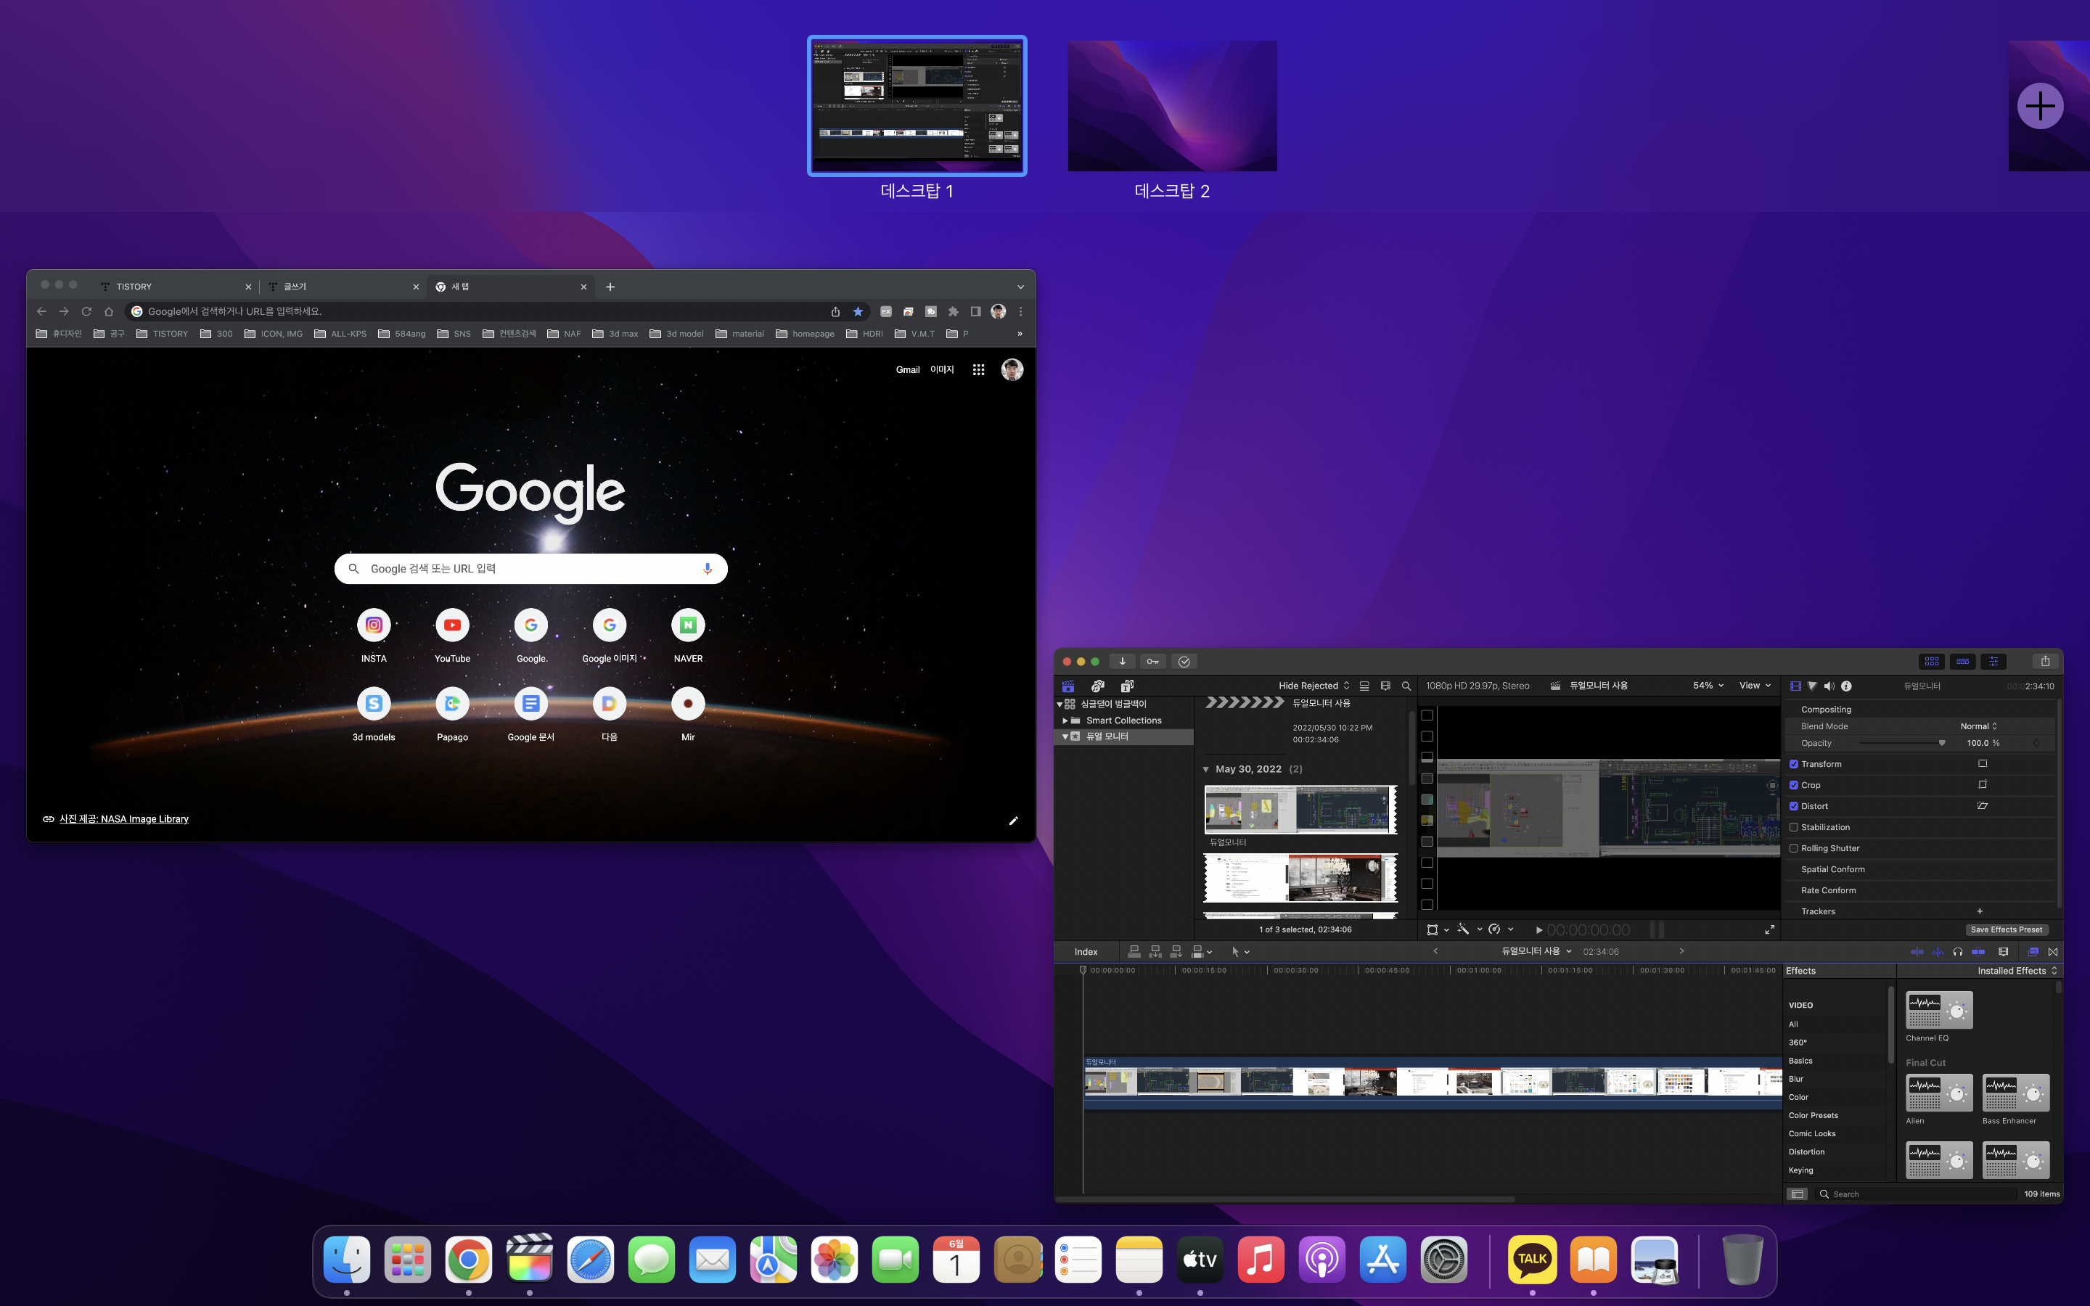
Task: Toggle the Opacity keyframe diamond
Action: pyautogui.click(x=2036, y=743)
